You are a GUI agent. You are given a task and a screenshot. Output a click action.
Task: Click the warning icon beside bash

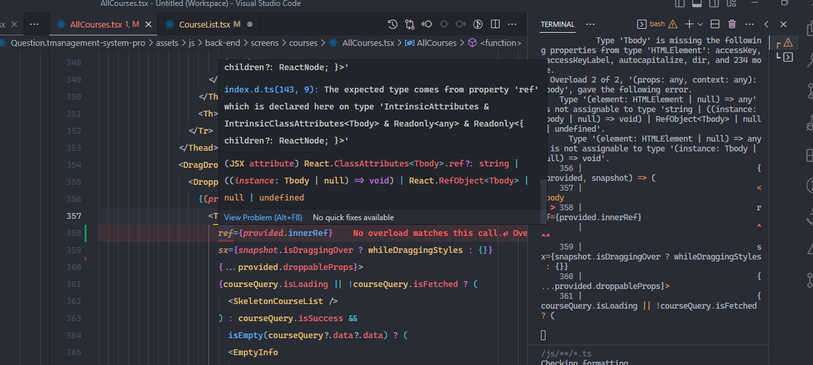pos(672,24)
